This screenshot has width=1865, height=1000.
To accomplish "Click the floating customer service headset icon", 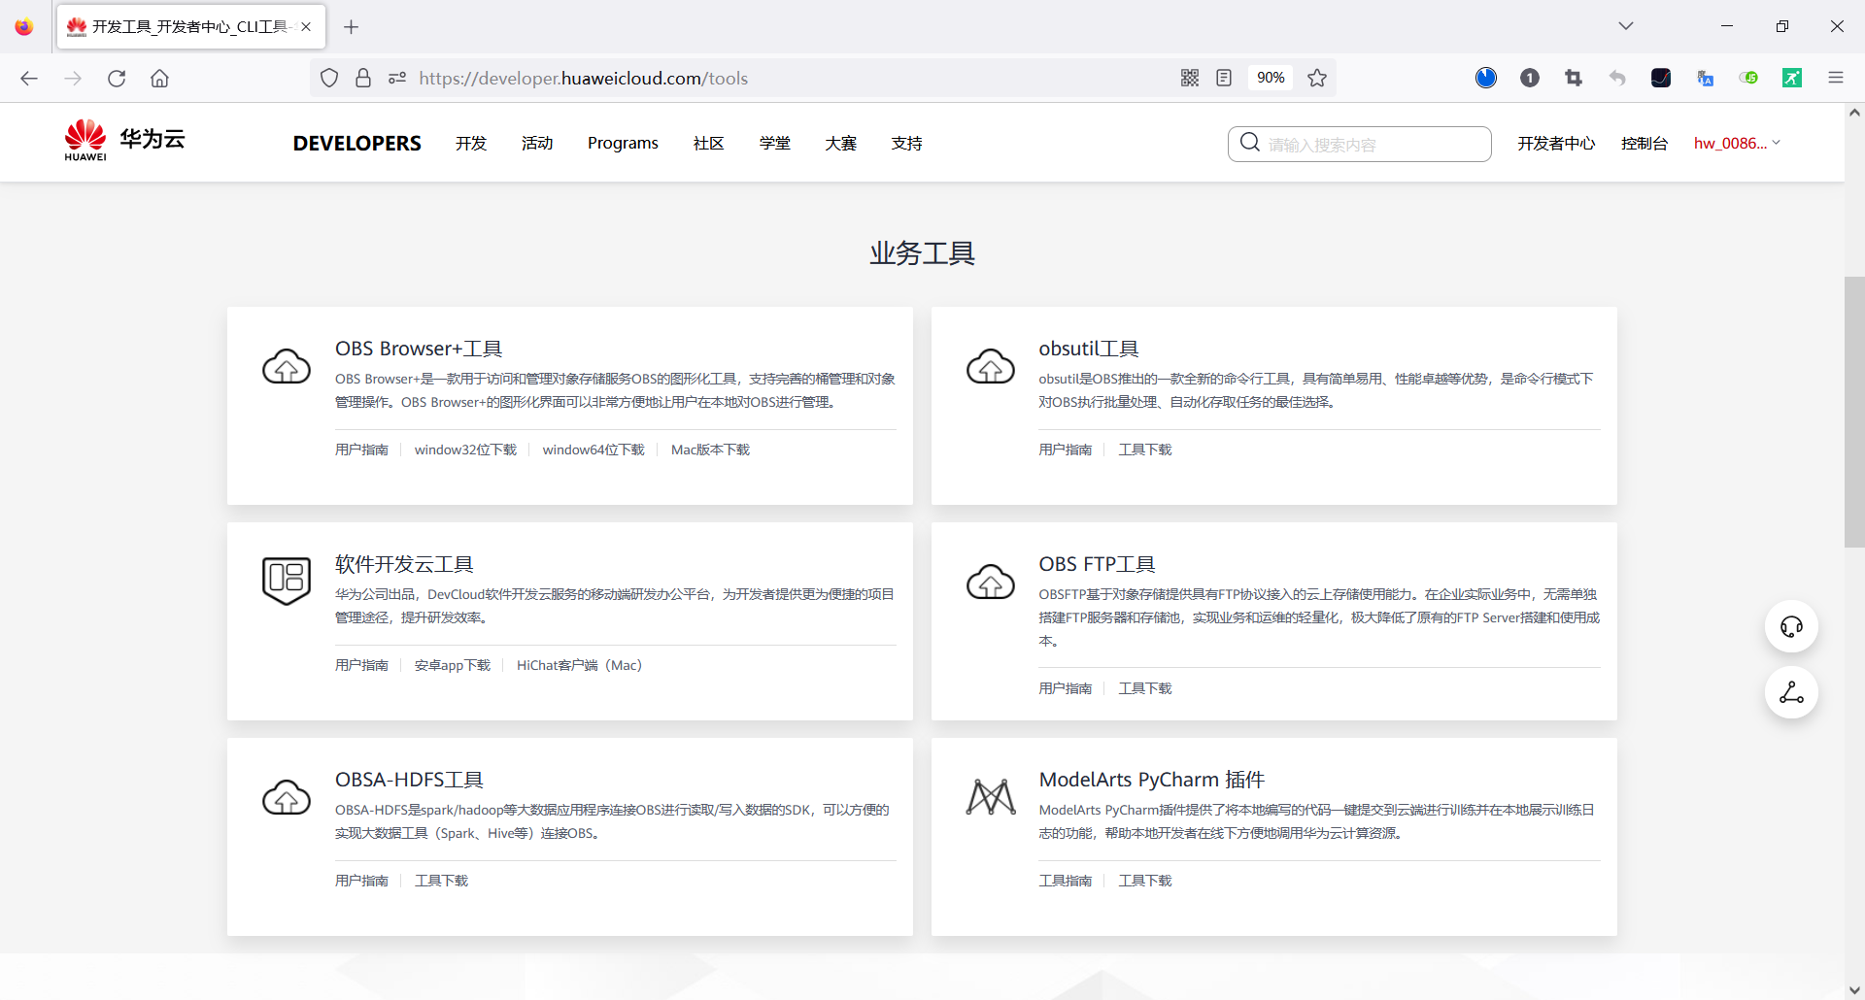I will 1792,626.
